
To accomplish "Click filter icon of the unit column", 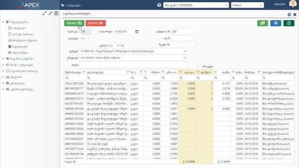I will click(141, 72).
